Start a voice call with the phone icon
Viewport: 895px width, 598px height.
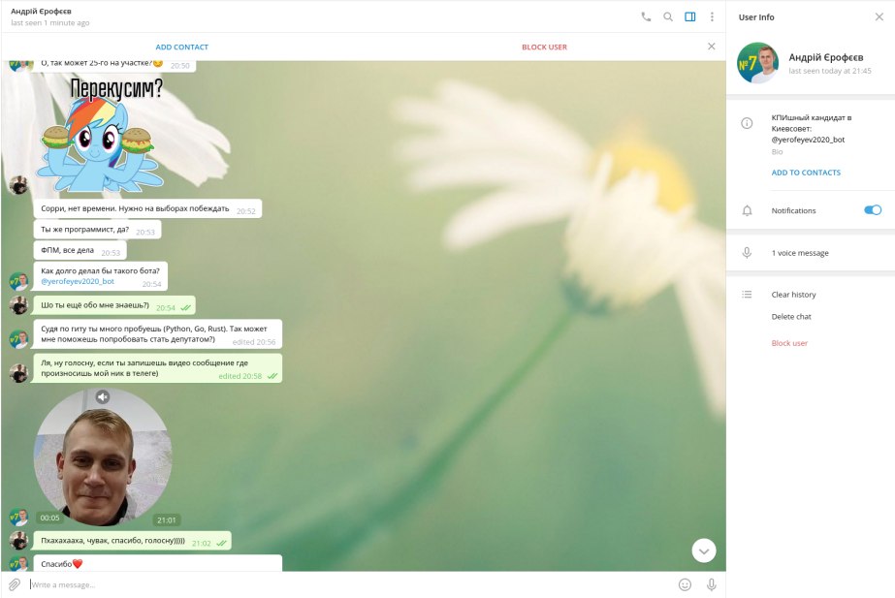click(x=646, y=17)
